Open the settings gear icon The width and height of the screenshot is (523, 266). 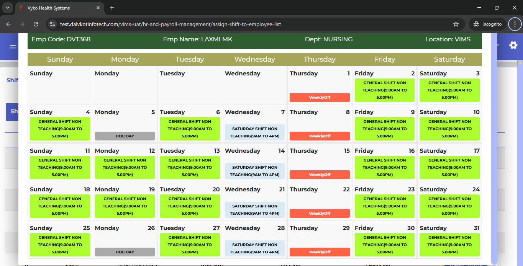pos(513,46)
